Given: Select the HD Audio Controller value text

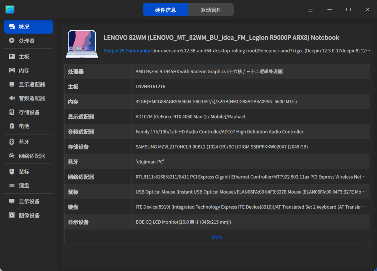Looking at the screenshot, I should pos(219,132).
